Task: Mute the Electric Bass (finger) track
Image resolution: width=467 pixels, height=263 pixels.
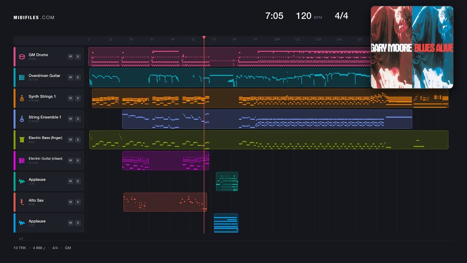Action: click(x=70, y=139)
